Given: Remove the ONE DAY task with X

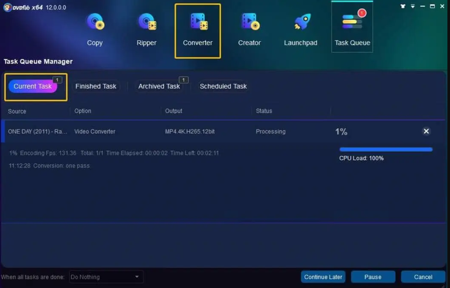Looking at the screenshot, I should [x=426, y=131].
